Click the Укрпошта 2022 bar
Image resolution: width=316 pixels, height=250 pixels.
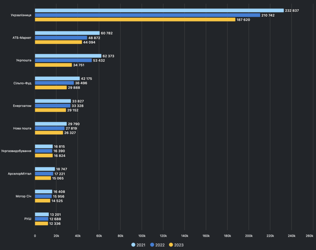coord(63,60)
